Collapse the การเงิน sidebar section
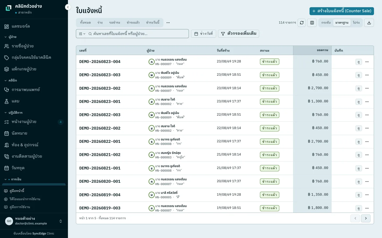 (13, 179)
